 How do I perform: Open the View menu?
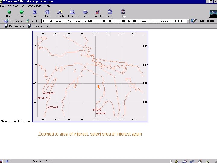click(16, 6)
